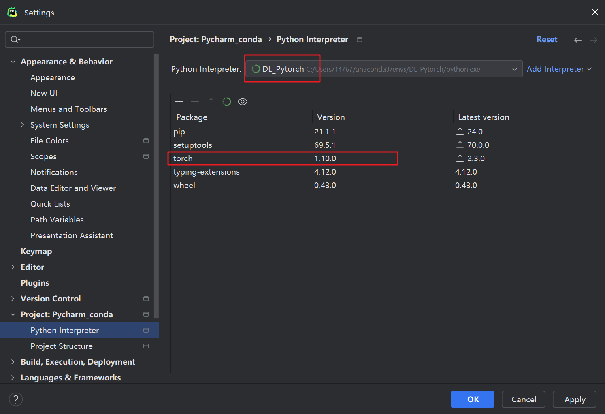
Task: Select the torch package row
Action: [x=383, y=158]
